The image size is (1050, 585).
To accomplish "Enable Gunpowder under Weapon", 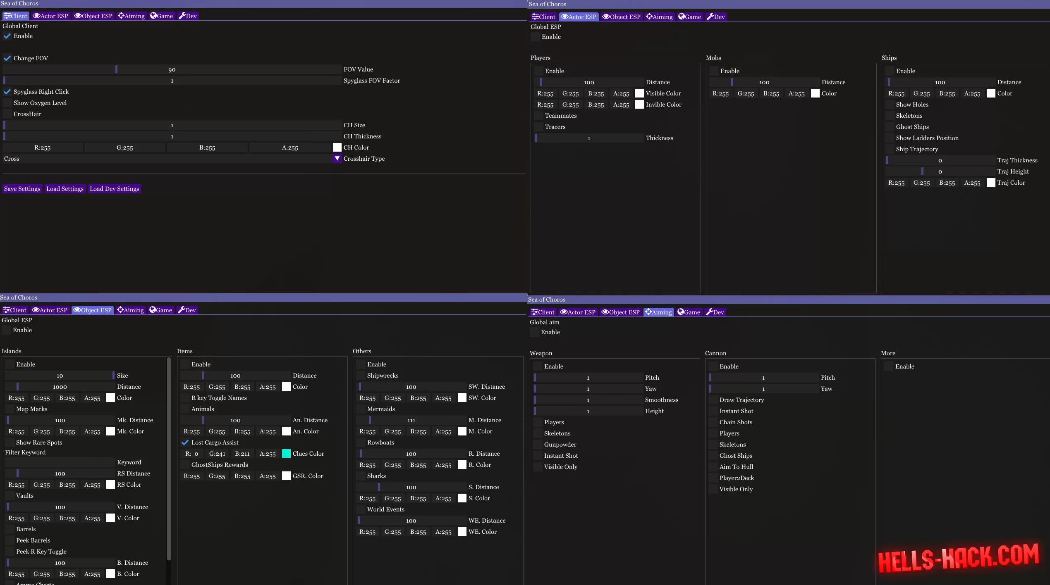I will coord(538,445).
